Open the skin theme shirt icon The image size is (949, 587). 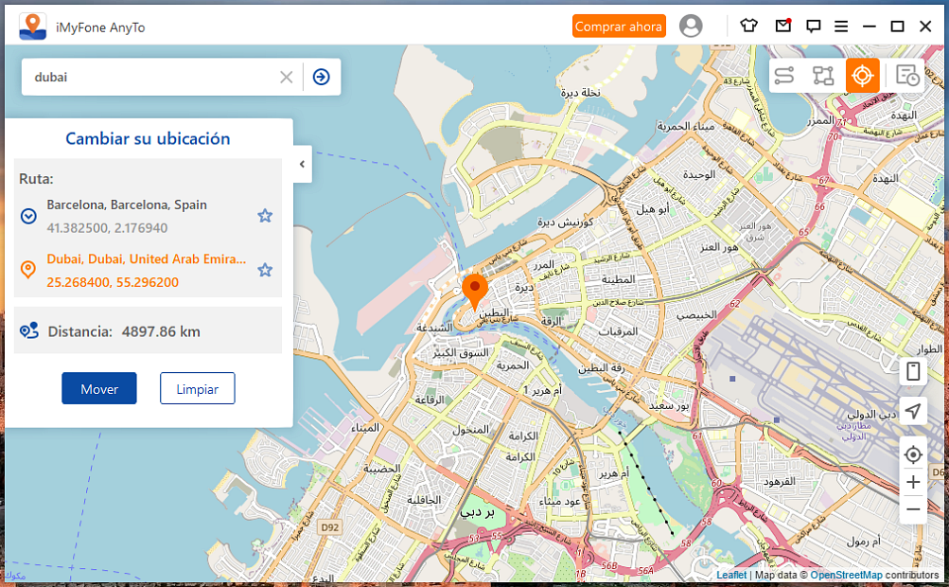pos(748,26)
